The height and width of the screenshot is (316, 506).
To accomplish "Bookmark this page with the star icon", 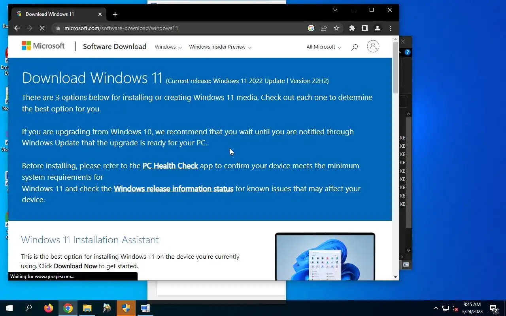I will (336, 28).
